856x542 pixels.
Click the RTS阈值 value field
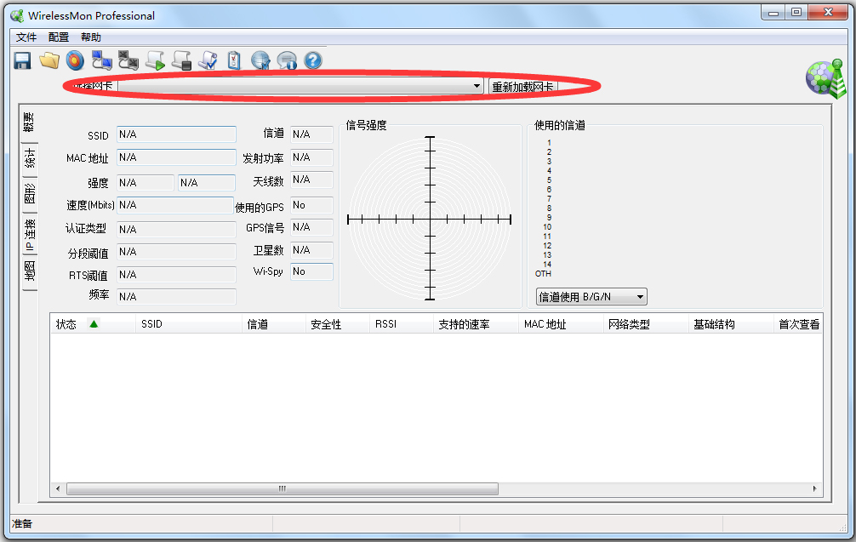tap(176, 275)
